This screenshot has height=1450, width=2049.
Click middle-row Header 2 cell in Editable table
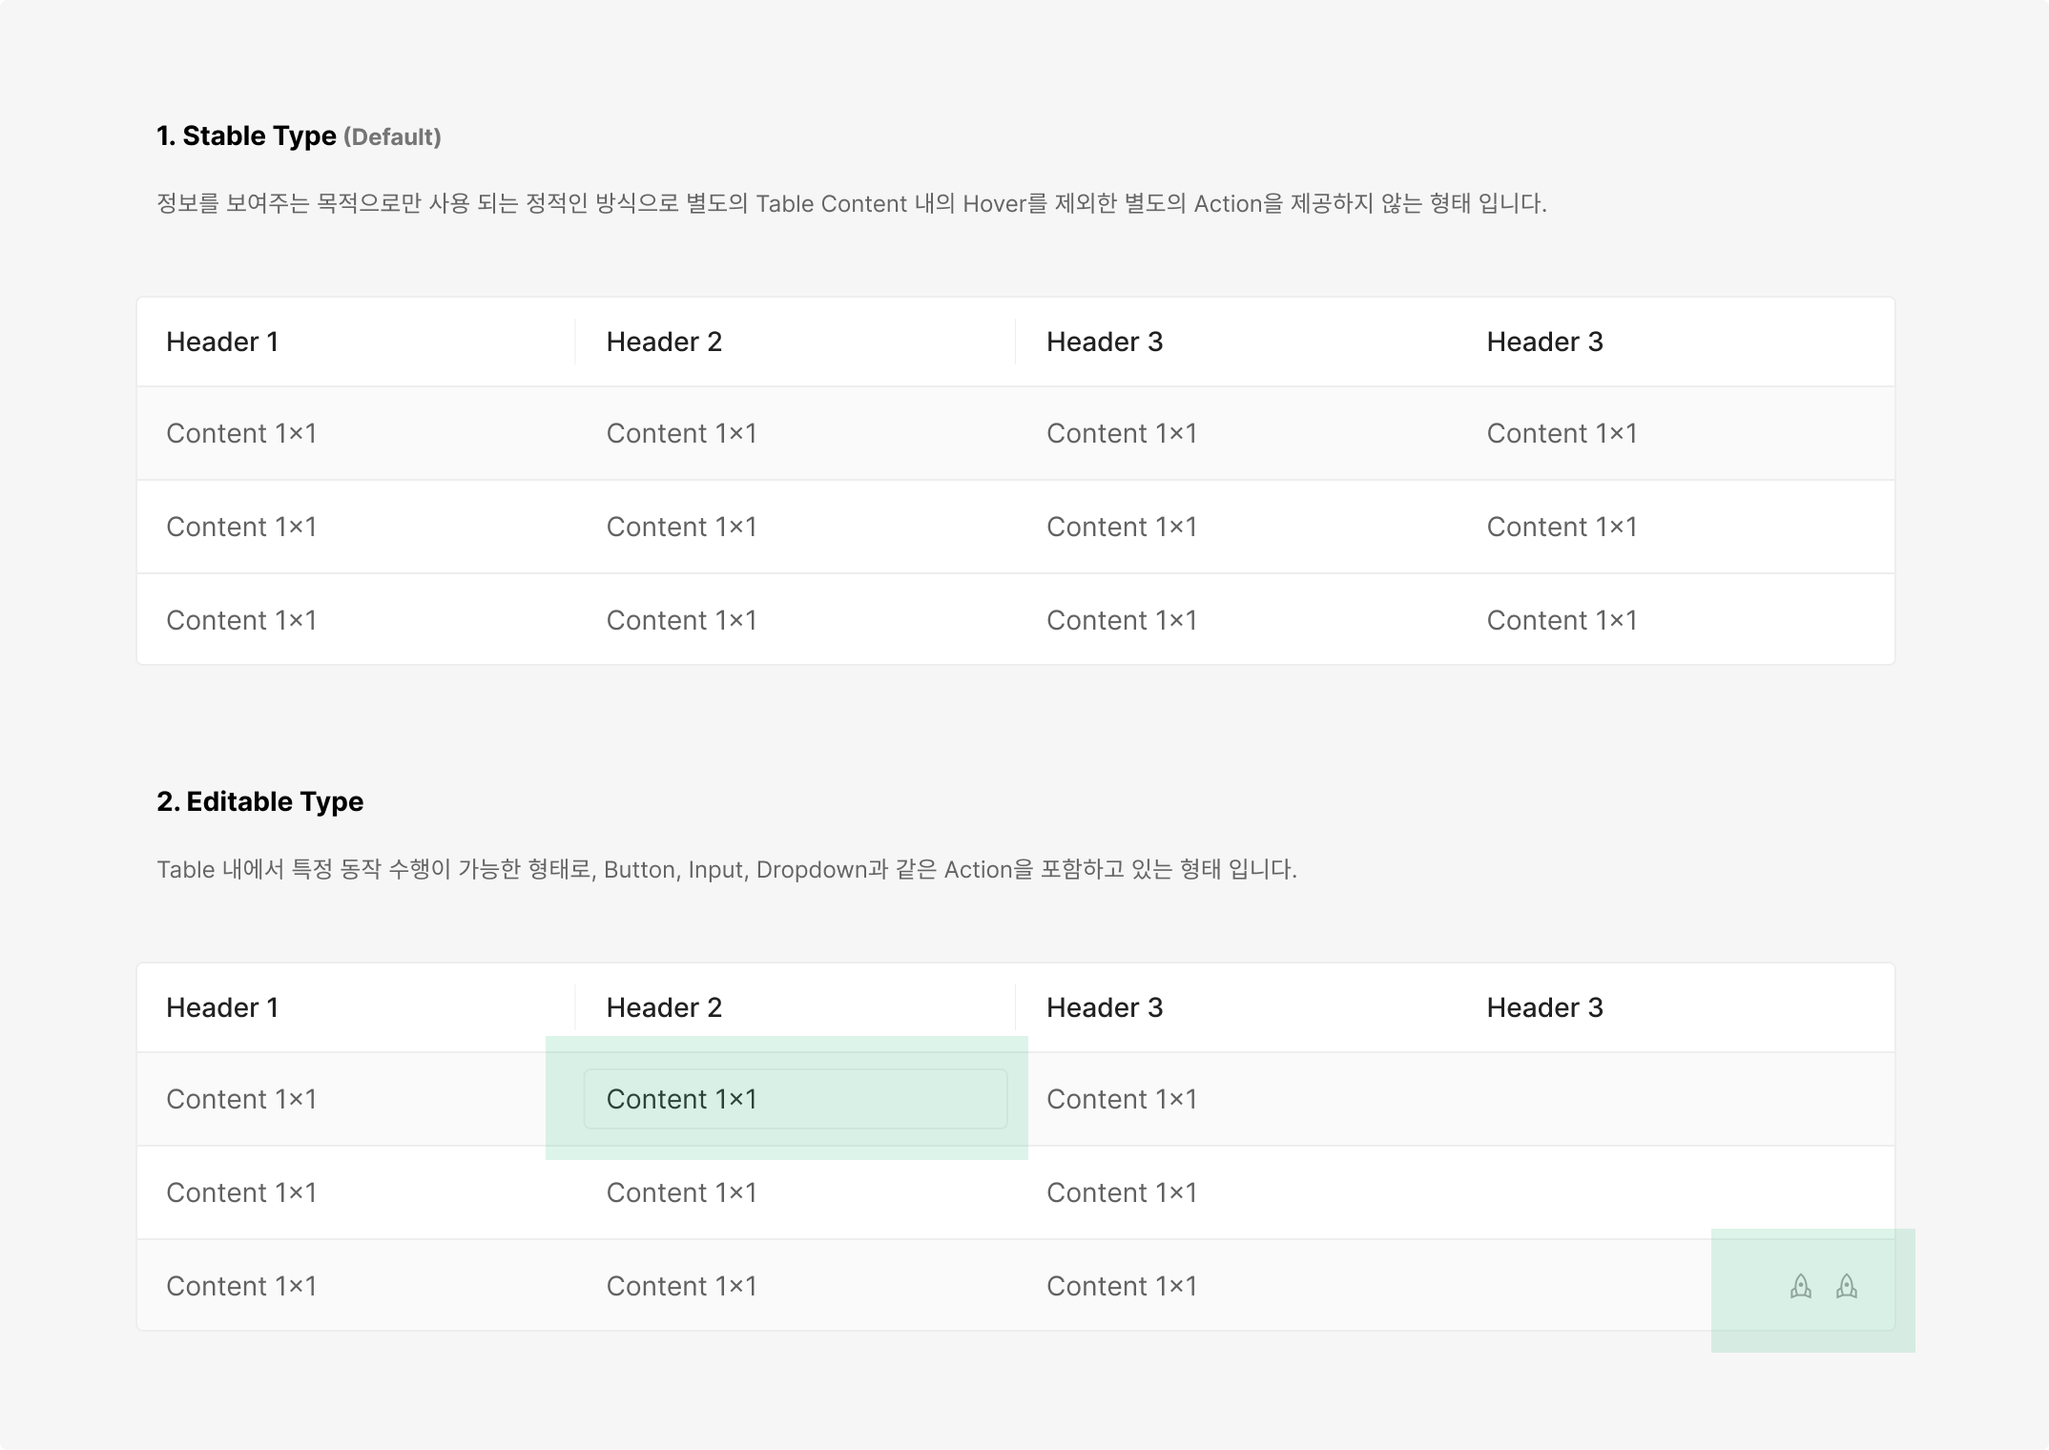(681, 1192)
